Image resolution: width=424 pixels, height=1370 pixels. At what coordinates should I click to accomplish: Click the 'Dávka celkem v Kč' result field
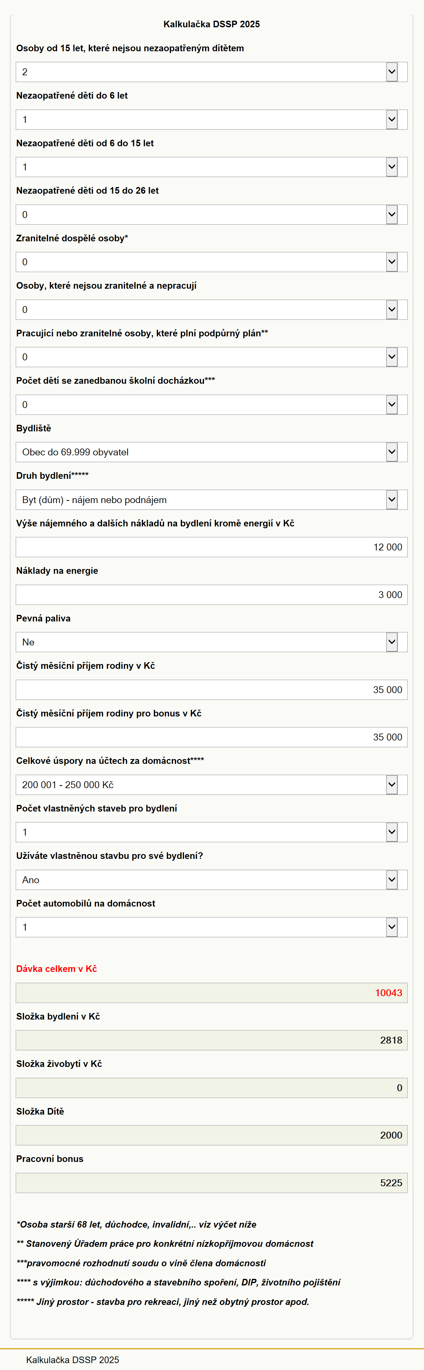[x=212, y=993]
